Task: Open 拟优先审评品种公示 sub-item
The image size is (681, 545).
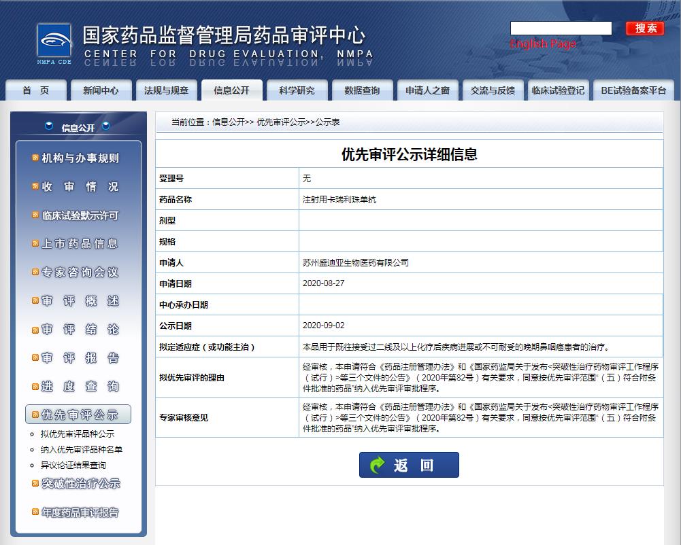Action: [x=78, y=434]
